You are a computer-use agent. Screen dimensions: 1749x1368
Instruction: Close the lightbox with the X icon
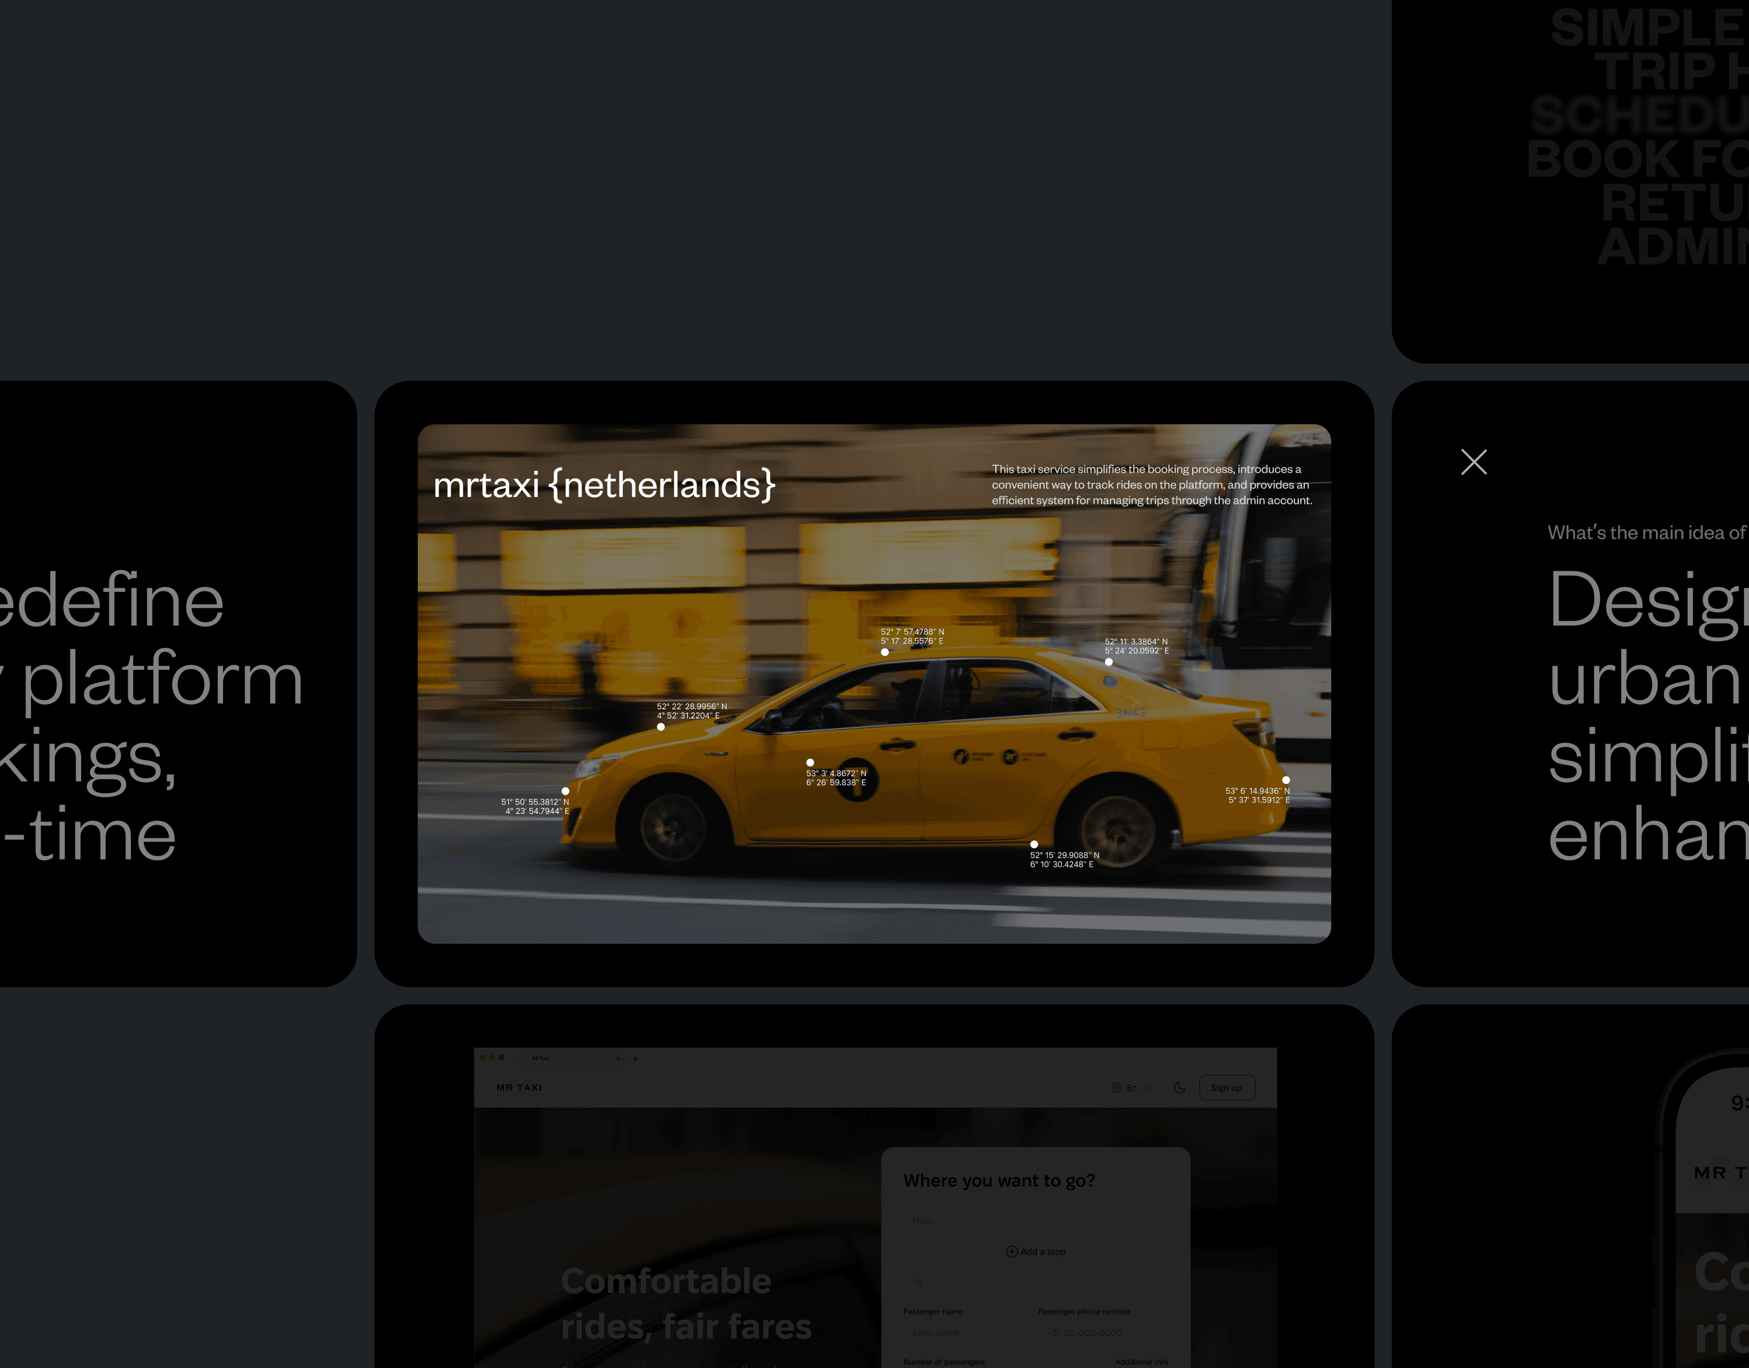click(1474, 462)
